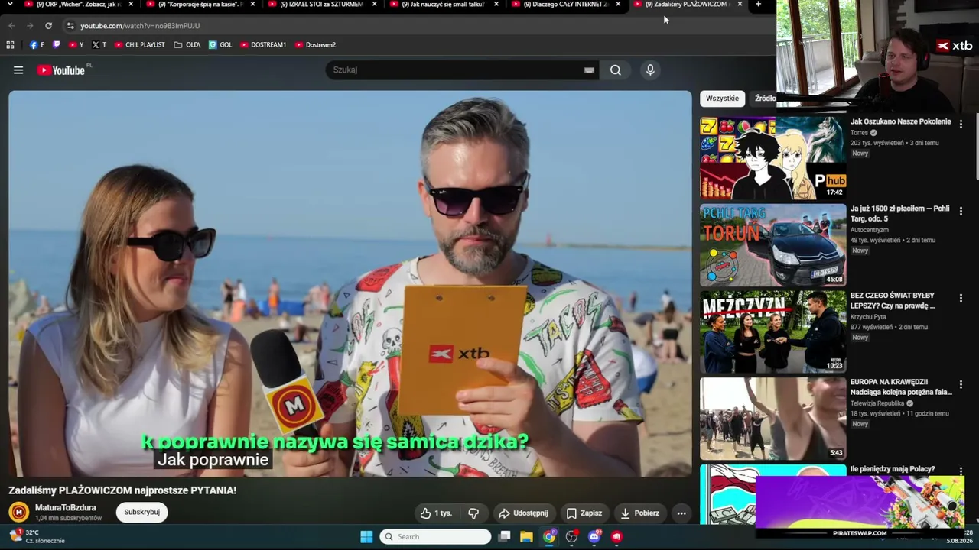This screenshot has width=979, height=550.
Task: Open the MĘŻCZYZN street interview thumbnail
Action: 772,332
